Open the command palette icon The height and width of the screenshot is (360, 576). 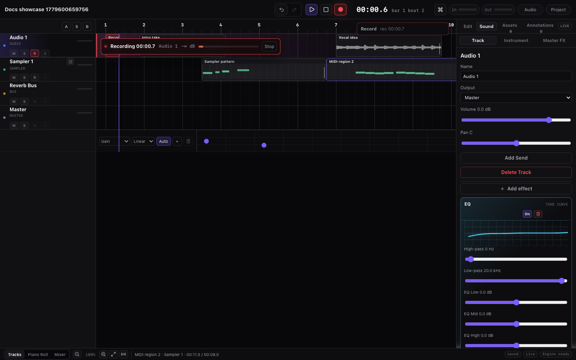[440, 10]
